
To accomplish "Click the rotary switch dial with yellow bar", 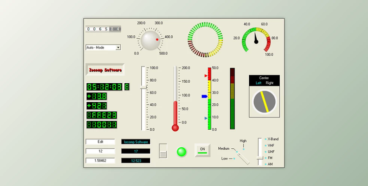I will [264, 102].
